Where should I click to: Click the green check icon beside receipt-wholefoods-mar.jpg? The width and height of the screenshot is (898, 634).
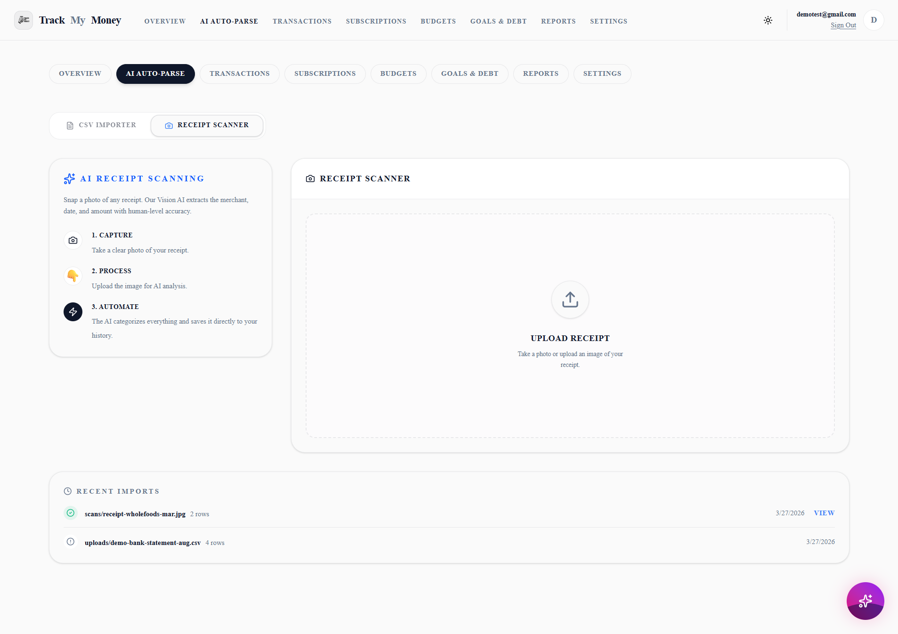click(x=71, y=513)
